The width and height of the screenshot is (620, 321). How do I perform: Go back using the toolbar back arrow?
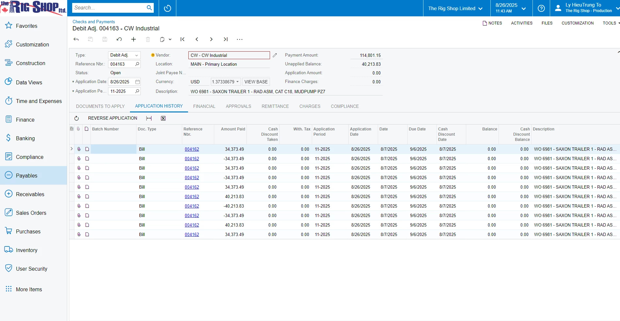click(x=76, y=39)
